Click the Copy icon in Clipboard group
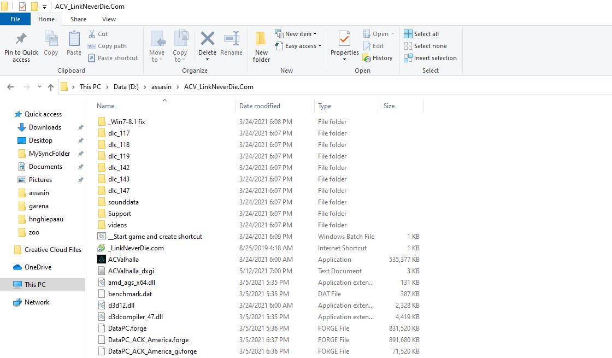The height and width of the screenshot is (358, 612). click(x=51, y=40)
